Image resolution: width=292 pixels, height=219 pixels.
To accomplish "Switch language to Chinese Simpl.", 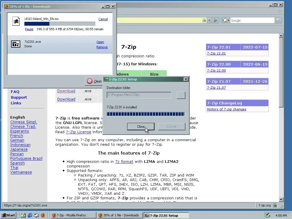I will tap(24, 122).
